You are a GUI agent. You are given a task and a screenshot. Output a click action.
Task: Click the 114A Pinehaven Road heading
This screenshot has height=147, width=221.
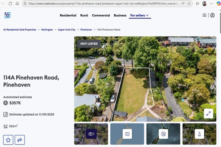(31, 81)
